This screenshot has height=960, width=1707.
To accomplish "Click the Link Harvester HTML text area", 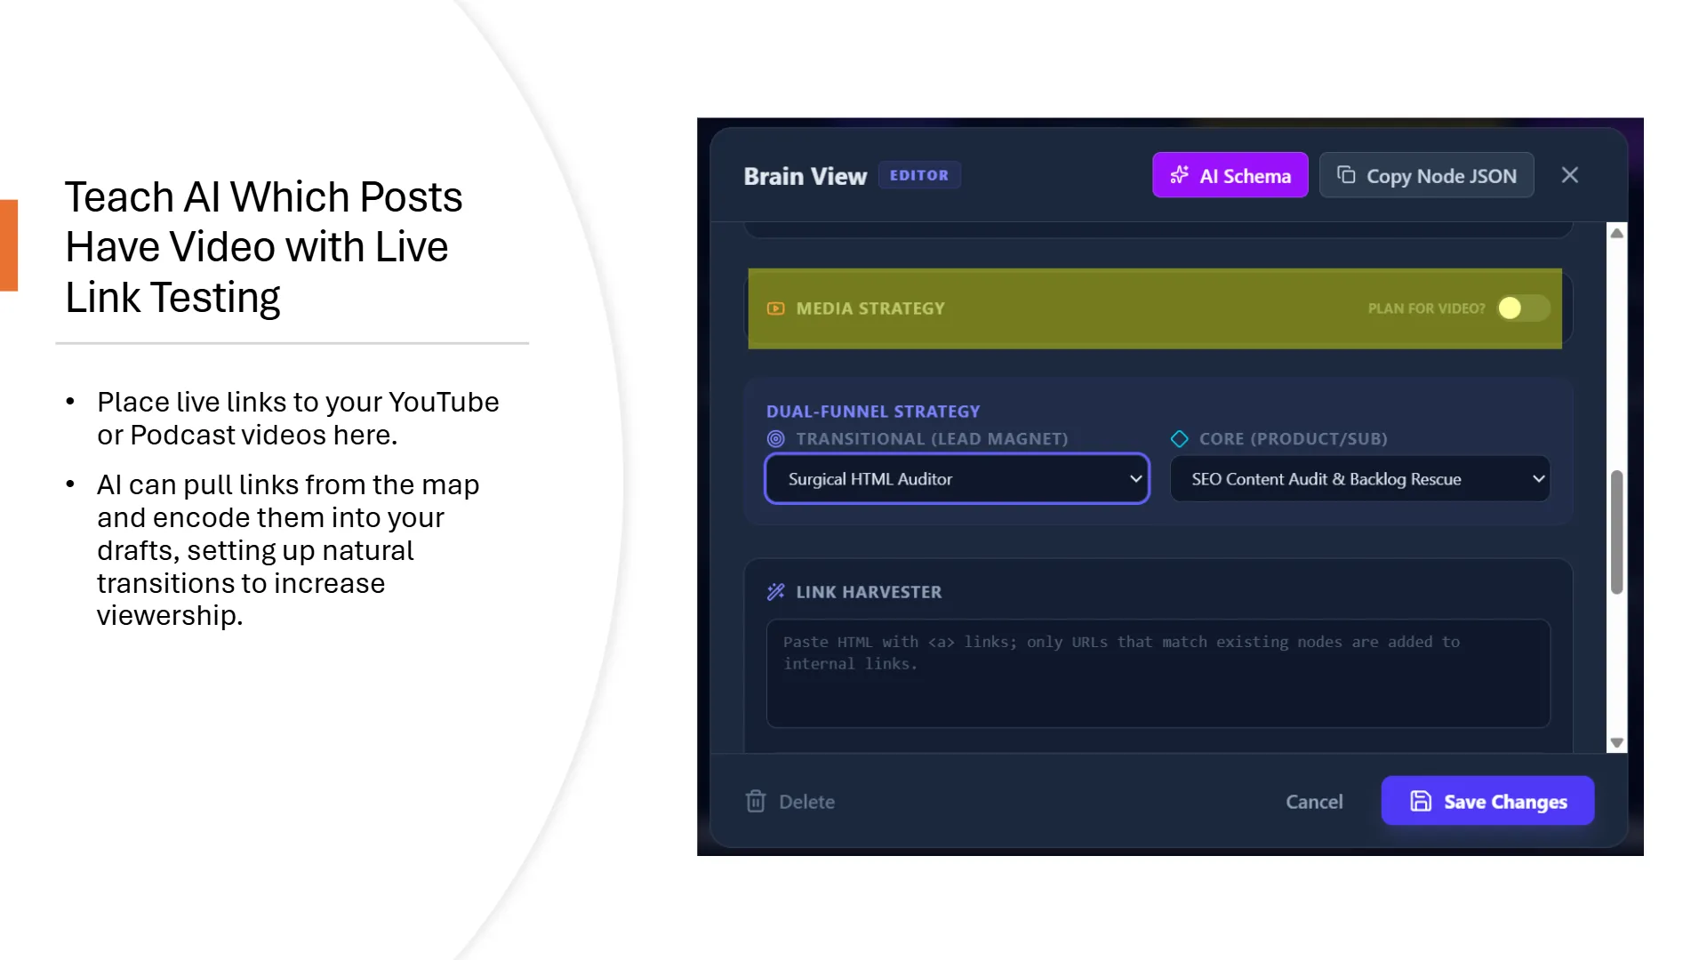I will pyautogui.click(x=1158, y=674).
